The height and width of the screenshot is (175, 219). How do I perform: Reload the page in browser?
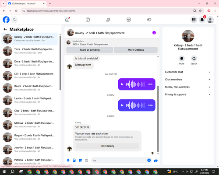coord(16,11)
